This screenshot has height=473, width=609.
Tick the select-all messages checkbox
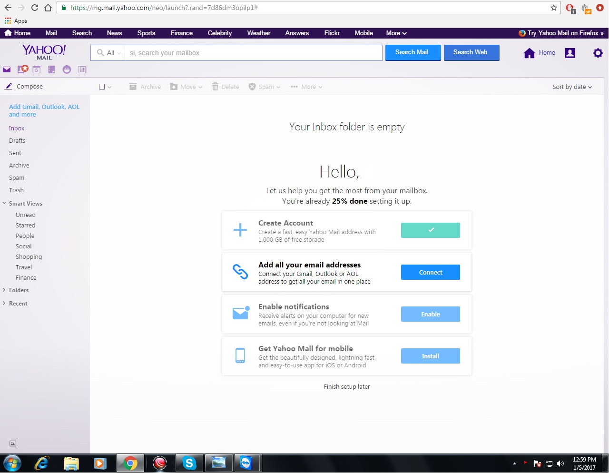(102, 87)
